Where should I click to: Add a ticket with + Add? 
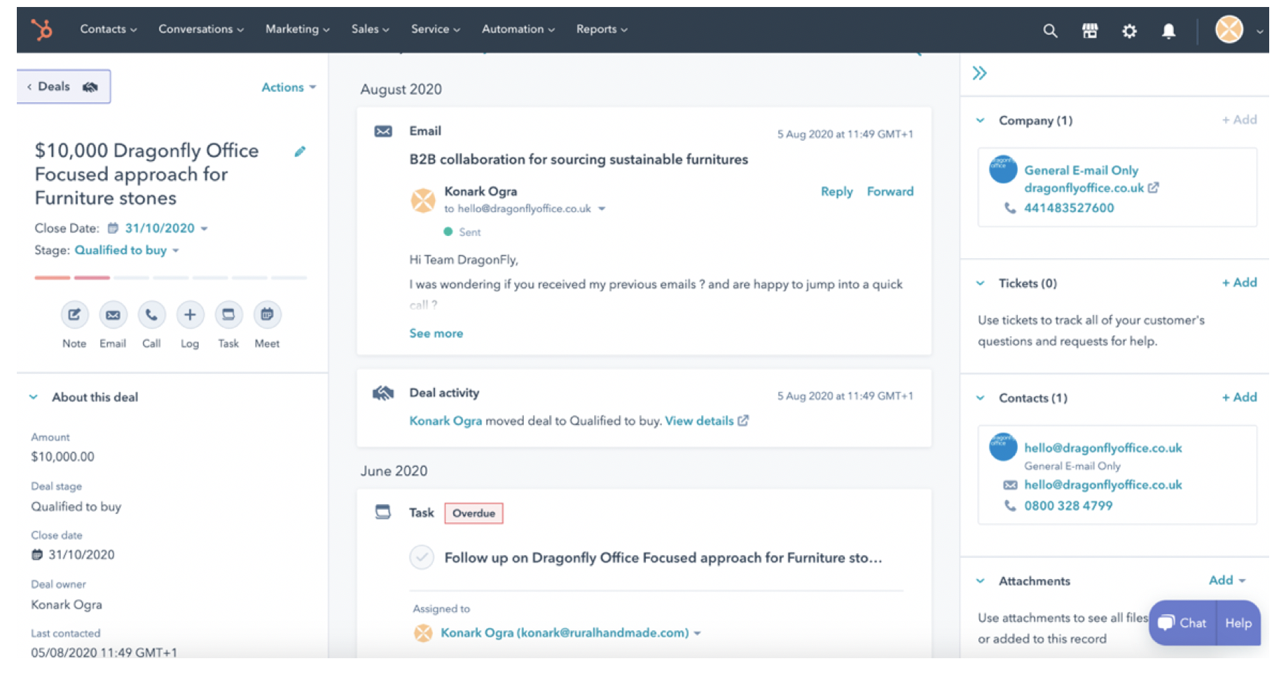point(1239,283)
